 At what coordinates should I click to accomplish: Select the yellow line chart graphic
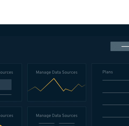[57, 85]
